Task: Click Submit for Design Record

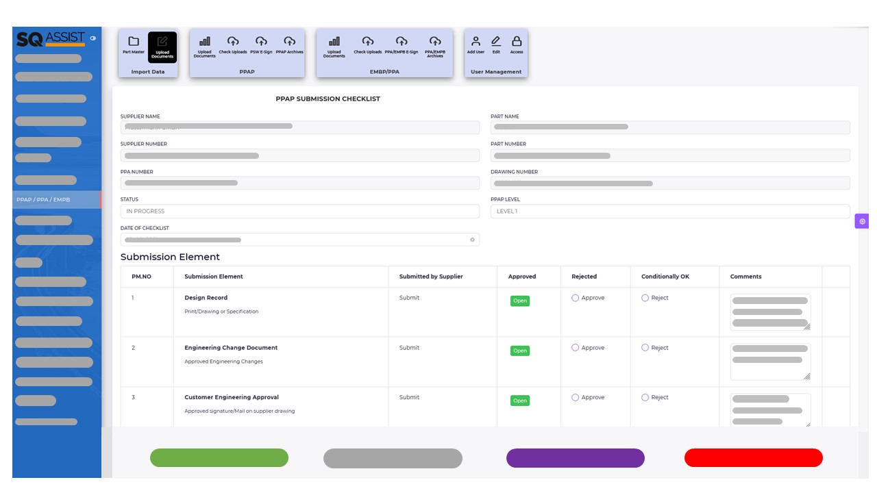Action: [x=409, y=298]
